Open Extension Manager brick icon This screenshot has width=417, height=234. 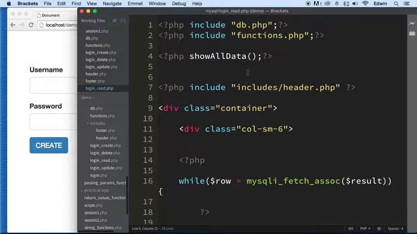click(x=412, y=33)
